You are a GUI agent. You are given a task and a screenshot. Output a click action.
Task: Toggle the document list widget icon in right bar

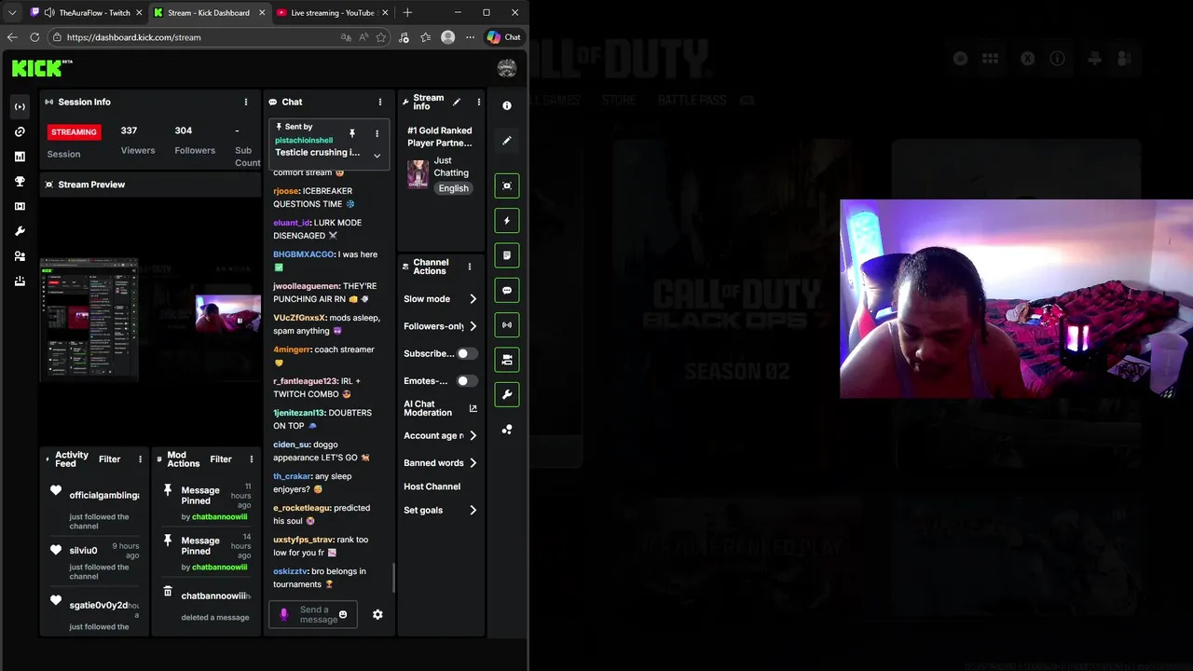pyautogui.click(x=507, y=255)
